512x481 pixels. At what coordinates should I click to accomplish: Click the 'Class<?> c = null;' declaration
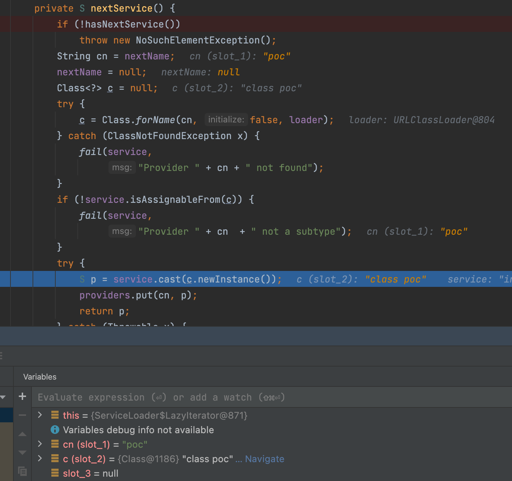(x=107, y=88)
